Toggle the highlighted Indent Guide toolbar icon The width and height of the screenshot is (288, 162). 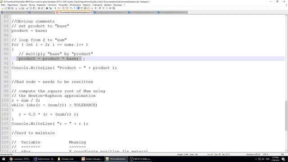(x=78, y=8)
